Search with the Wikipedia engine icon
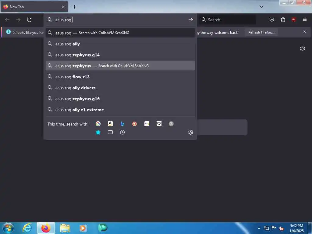 pos(159,124)
